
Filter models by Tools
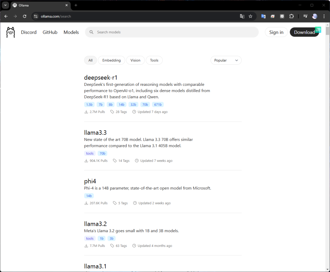point(154,60)
